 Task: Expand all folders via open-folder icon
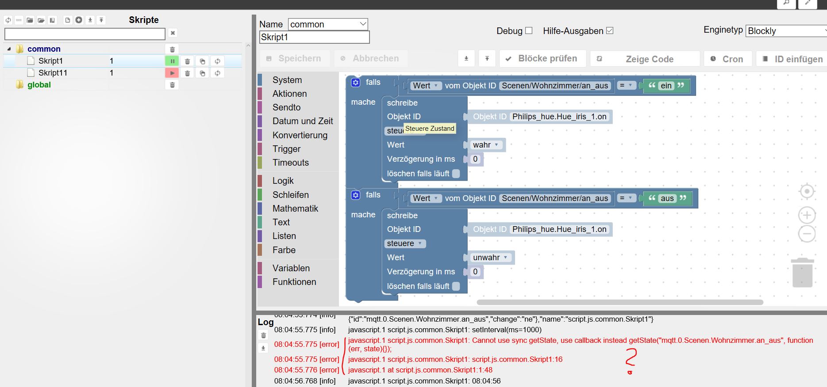click(x=41, y=20)
